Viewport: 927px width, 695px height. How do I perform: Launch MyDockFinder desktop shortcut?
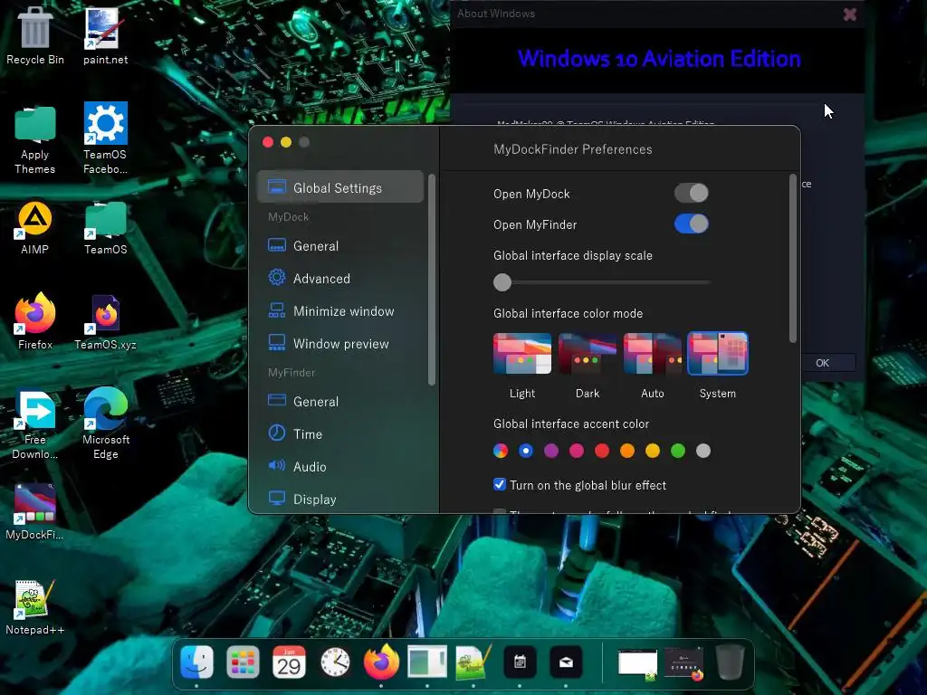(35, 512)
